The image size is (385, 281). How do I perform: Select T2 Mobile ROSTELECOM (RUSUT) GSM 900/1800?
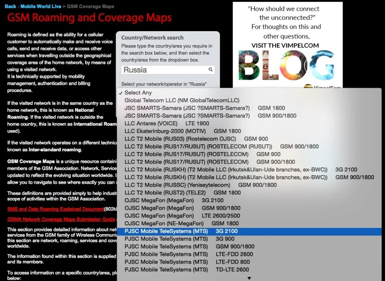point(249,147)
